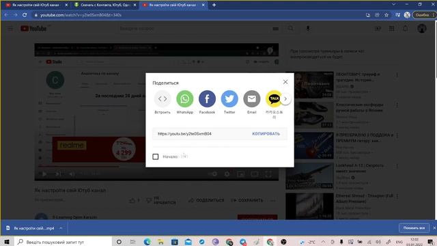Open the Windows Start menu
Image resolution: width=437 pixels, height=246 pixels.
pyautogui.click(x=7, y=242)
